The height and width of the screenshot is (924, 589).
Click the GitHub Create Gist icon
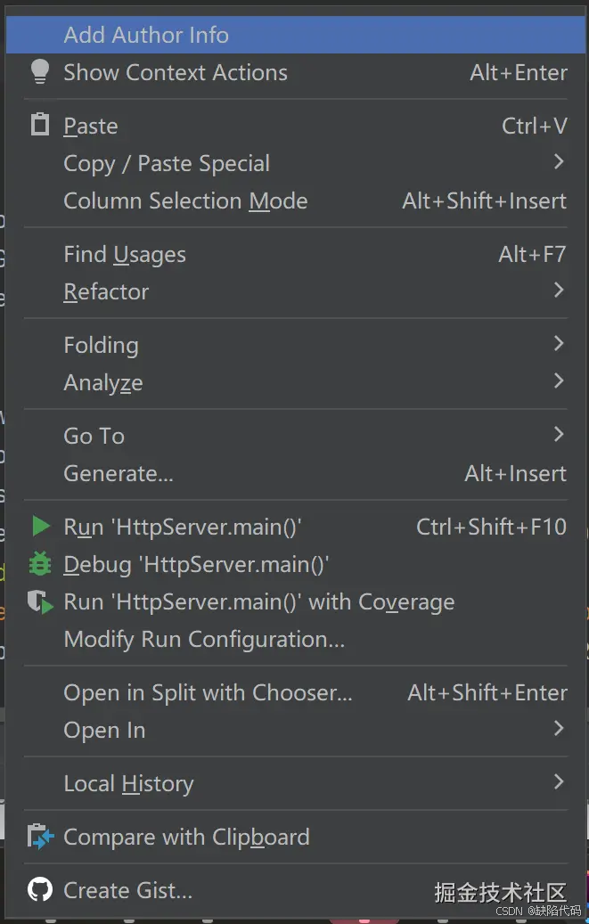[40, 889]
